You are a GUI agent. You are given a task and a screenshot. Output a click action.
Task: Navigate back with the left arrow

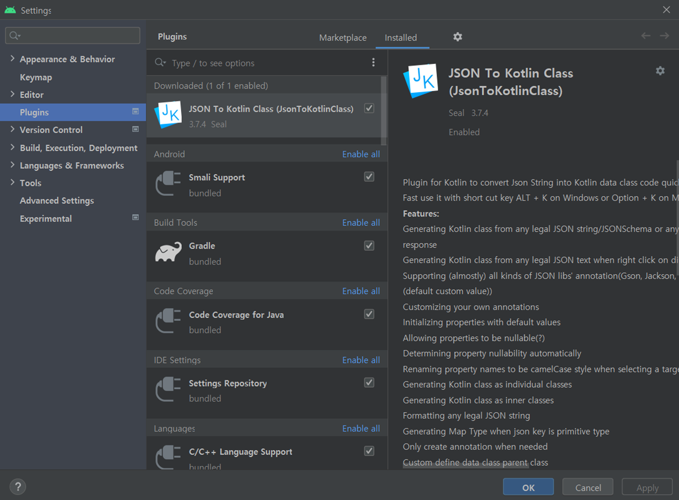(x=646, y=36)
